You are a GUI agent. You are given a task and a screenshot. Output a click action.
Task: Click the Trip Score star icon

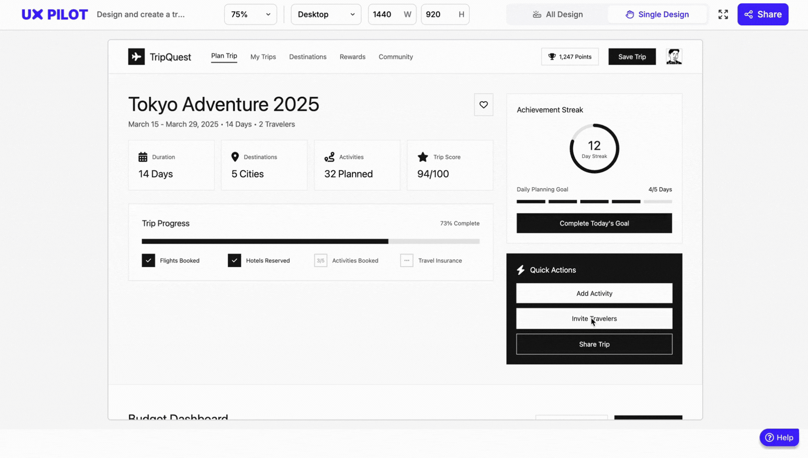pyautogui.click(x=423, y=157)
